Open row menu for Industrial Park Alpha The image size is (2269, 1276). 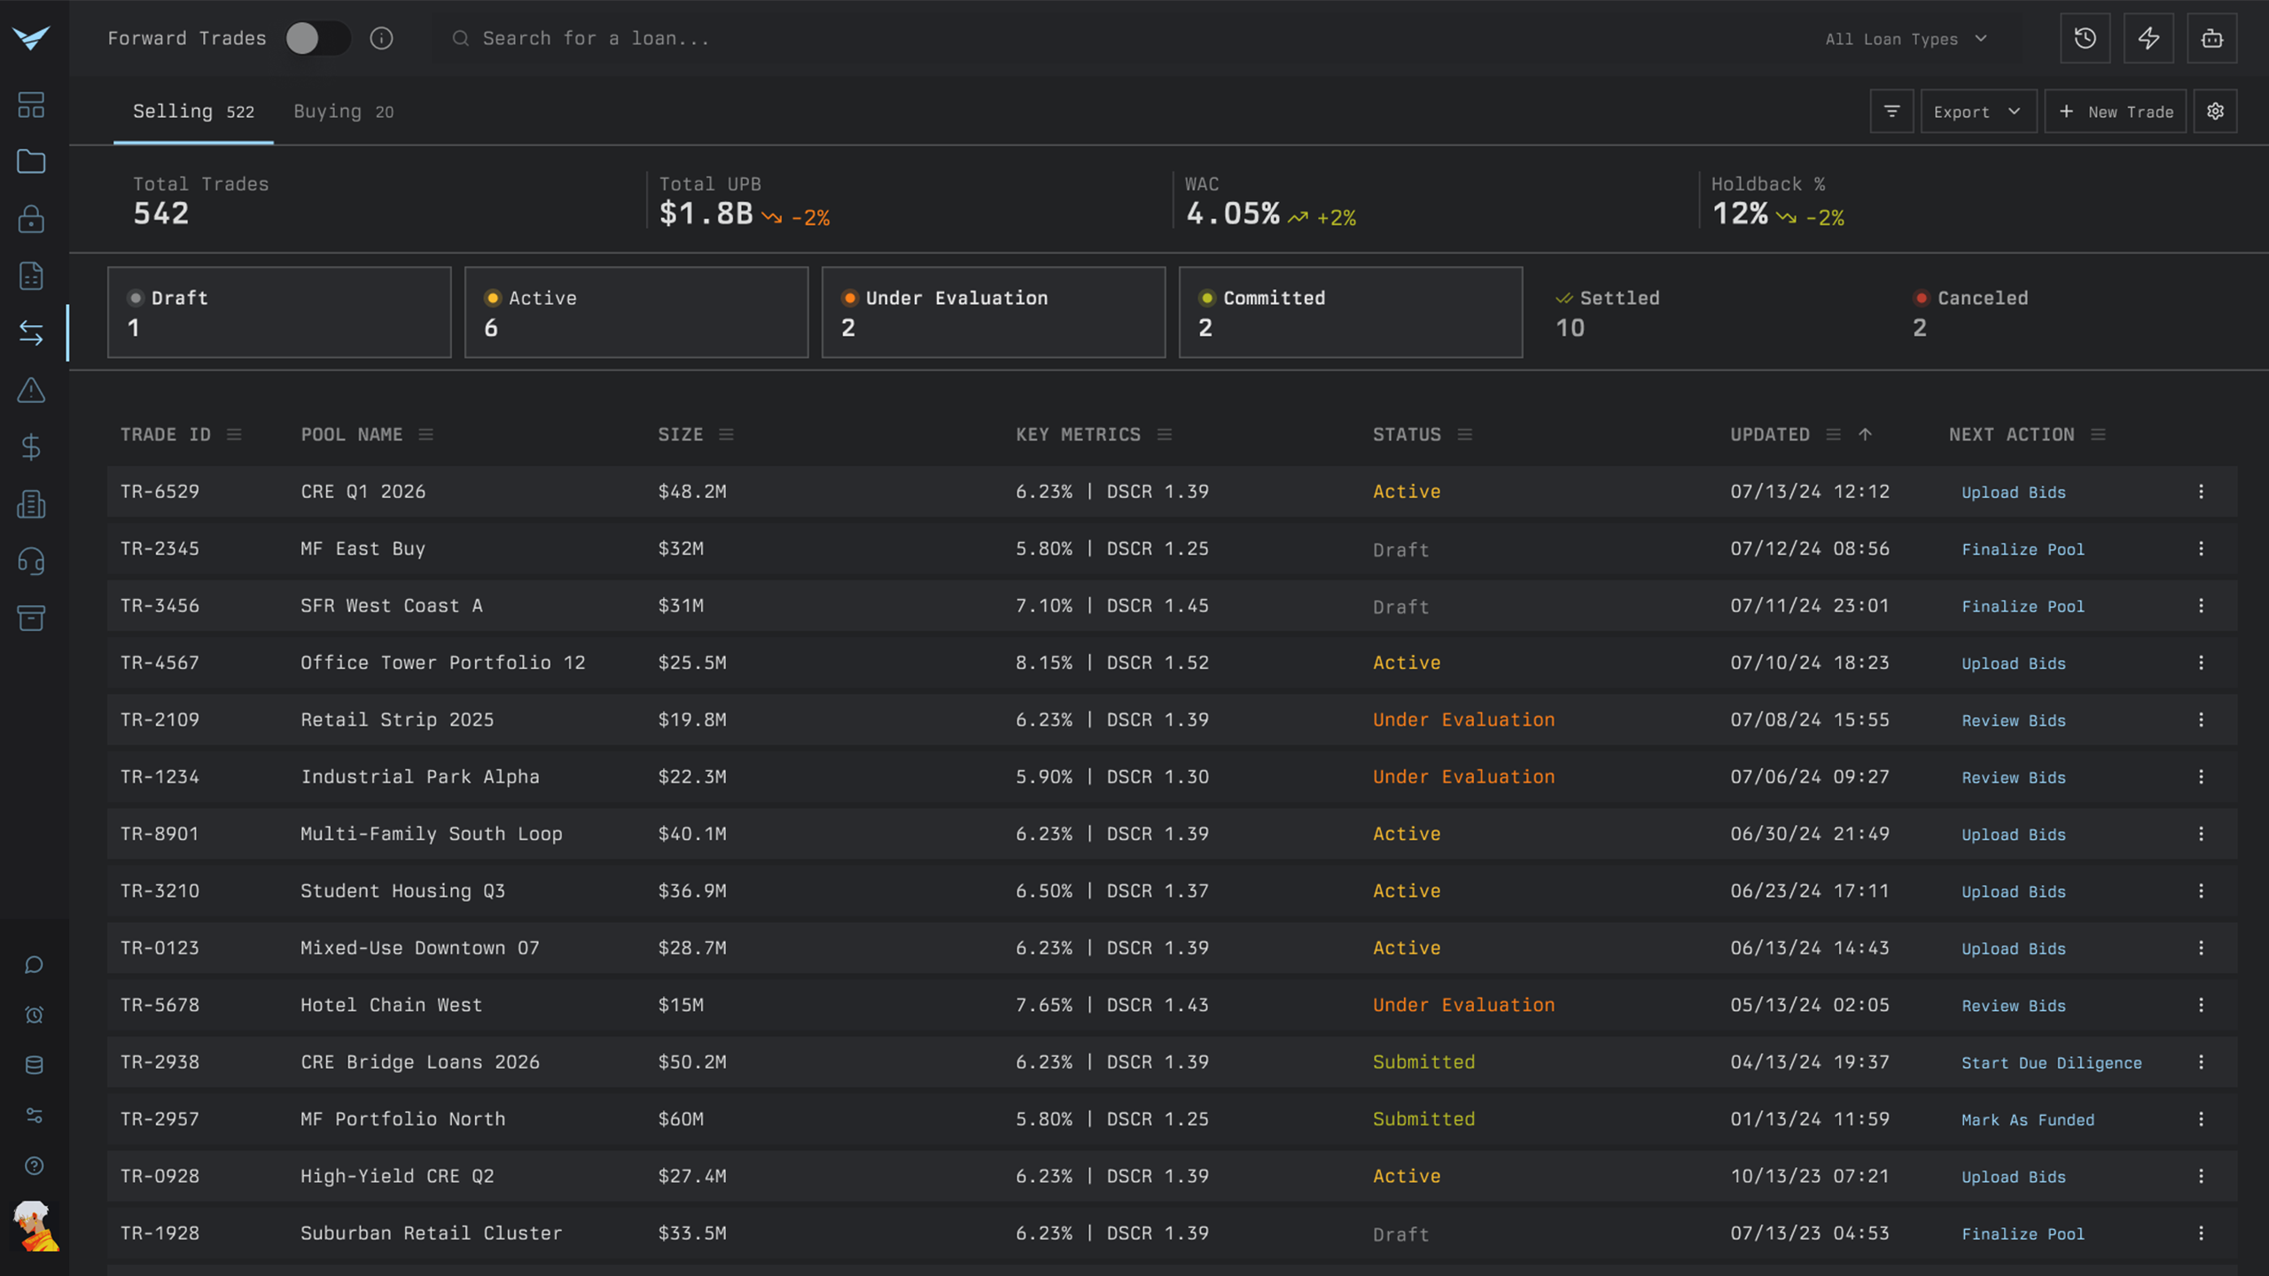(x=2201, y=777)
